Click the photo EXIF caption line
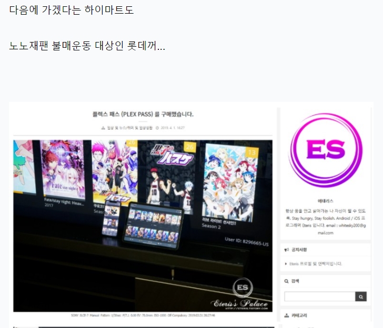 click(x=143, y=315)
